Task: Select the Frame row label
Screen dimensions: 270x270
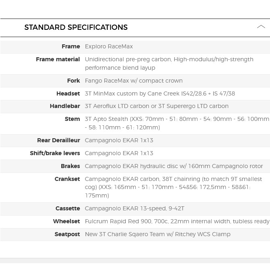Action: 71,46
